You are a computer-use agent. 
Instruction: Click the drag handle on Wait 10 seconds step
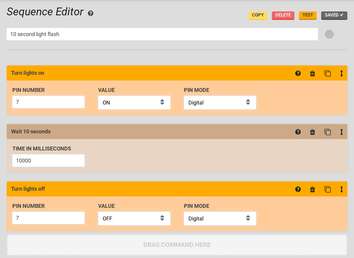(x=341, y=132)
